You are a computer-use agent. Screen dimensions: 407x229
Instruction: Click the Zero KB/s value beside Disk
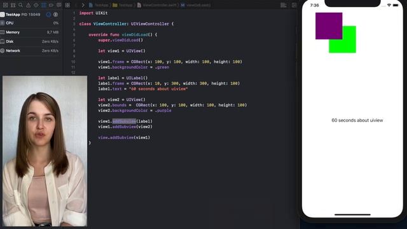(50, 41)
